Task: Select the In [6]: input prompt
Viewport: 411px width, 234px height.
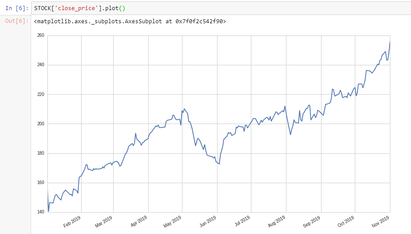Action: point(17,8)
